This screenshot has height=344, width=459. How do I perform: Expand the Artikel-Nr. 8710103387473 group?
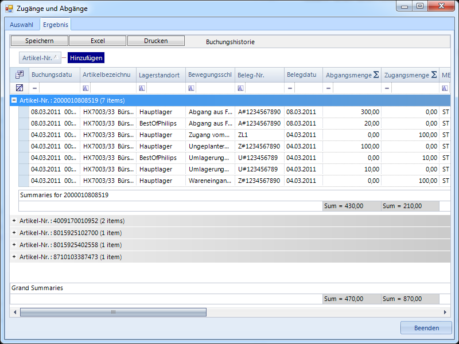click(14, 257)
